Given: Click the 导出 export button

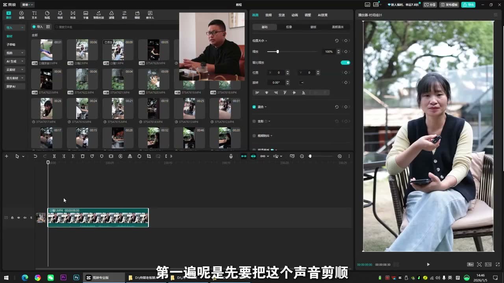Looking at the screenshot, I should pyautogui.click(x=468, y=5).
